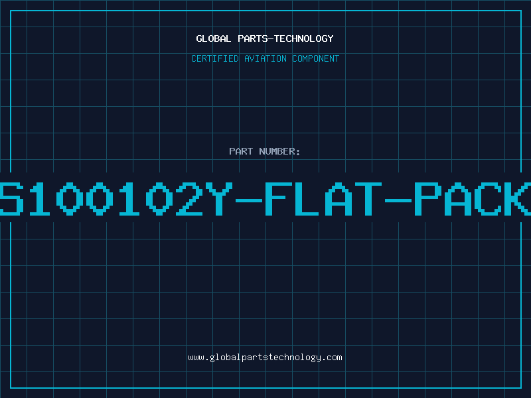
Task: Select the word CERTIFIED in the subtitle
Action: pyautogui.click(x=214, y=58)
